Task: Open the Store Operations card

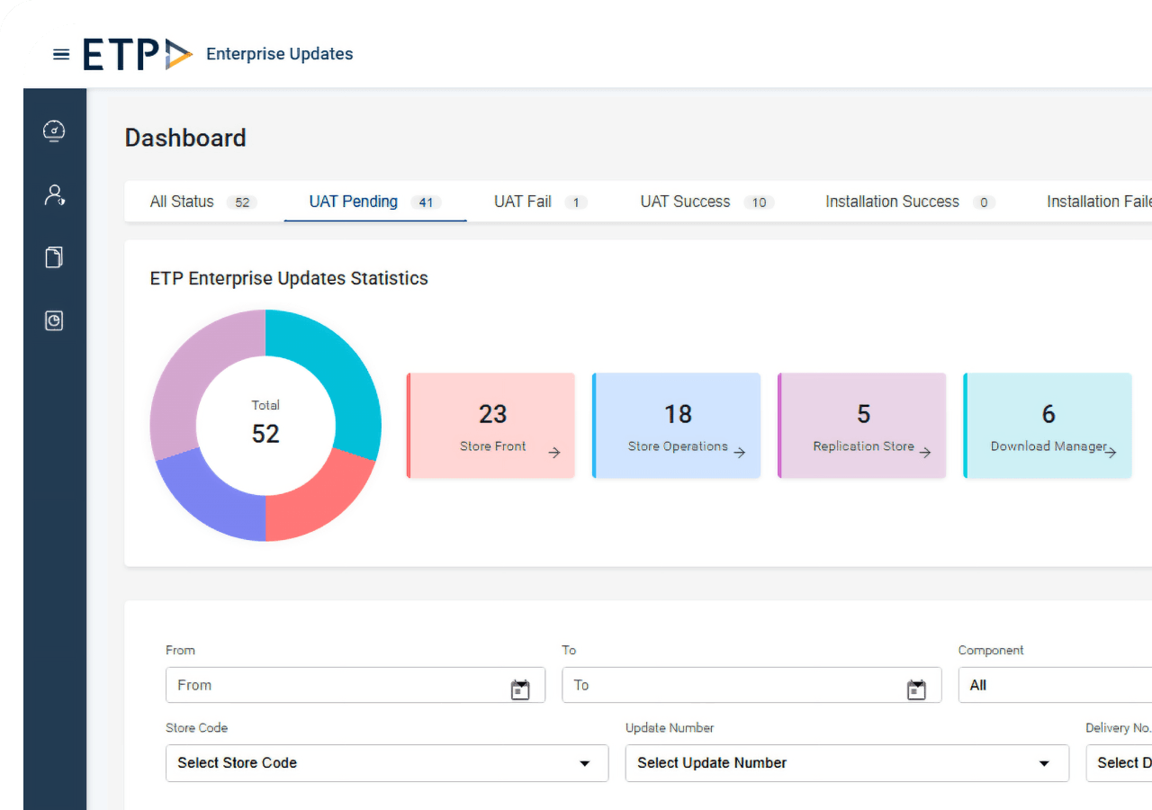Action: pos(677,426)
